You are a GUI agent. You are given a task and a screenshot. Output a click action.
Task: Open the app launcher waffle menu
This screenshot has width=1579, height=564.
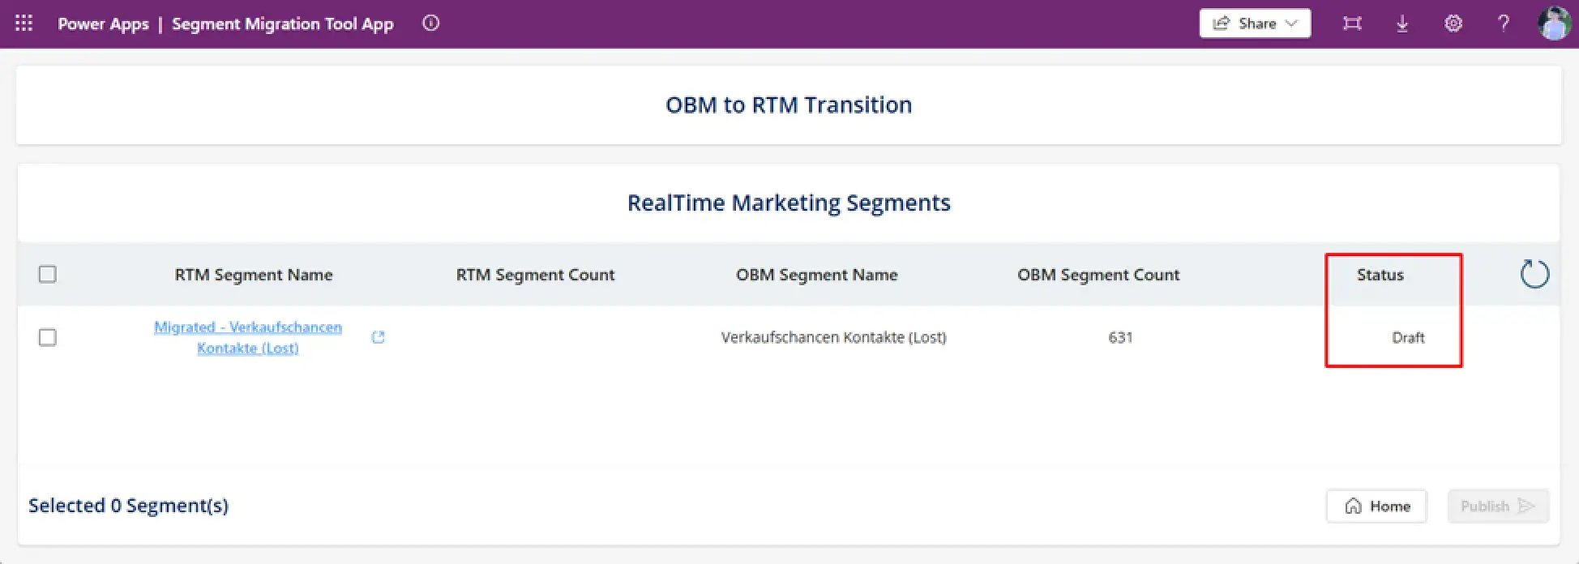24,23
